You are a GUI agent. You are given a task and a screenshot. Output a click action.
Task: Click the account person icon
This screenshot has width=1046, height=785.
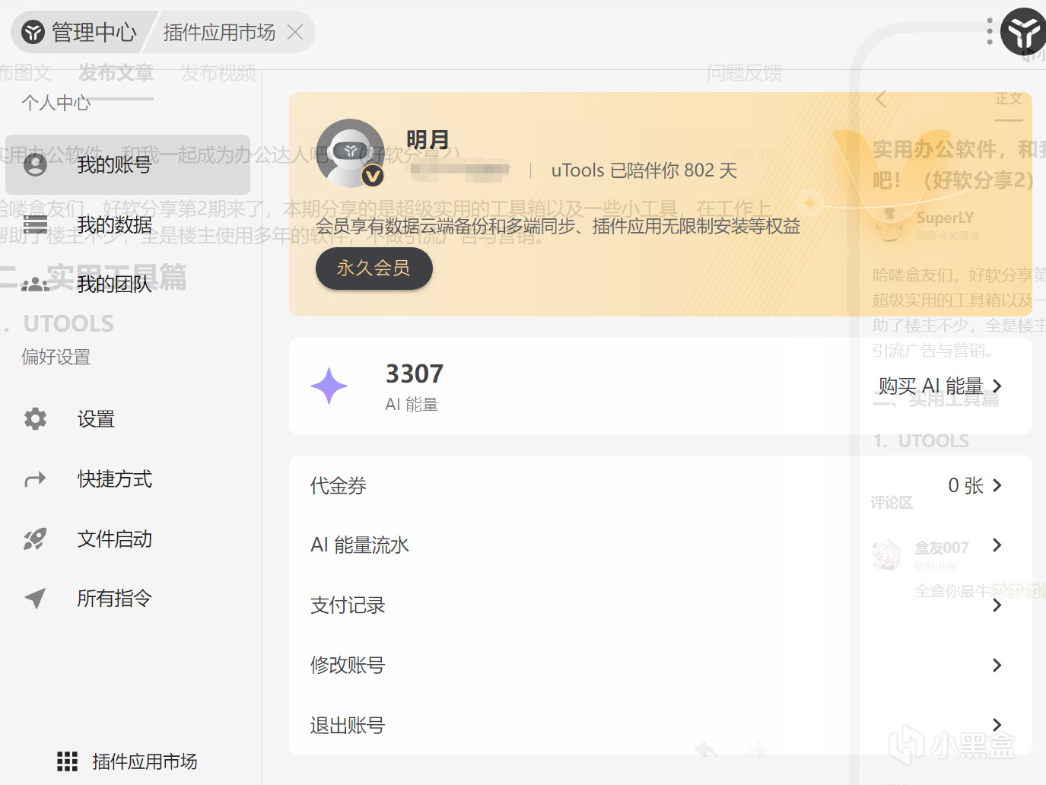(x=35, y=164)
